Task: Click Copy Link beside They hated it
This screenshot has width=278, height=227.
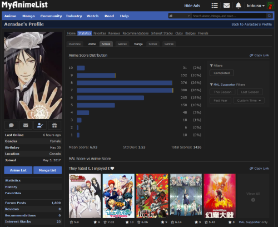Action: 259,169
